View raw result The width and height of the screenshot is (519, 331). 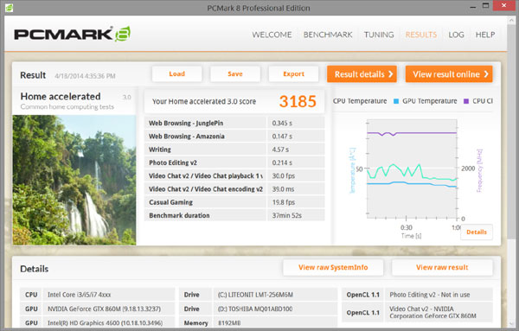[x=442, y=267]
